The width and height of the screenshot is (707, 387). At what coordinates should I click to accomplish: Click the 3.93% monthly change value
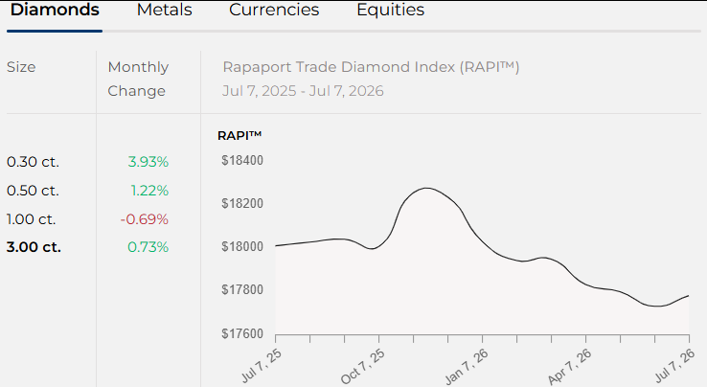tap(148, 162)
